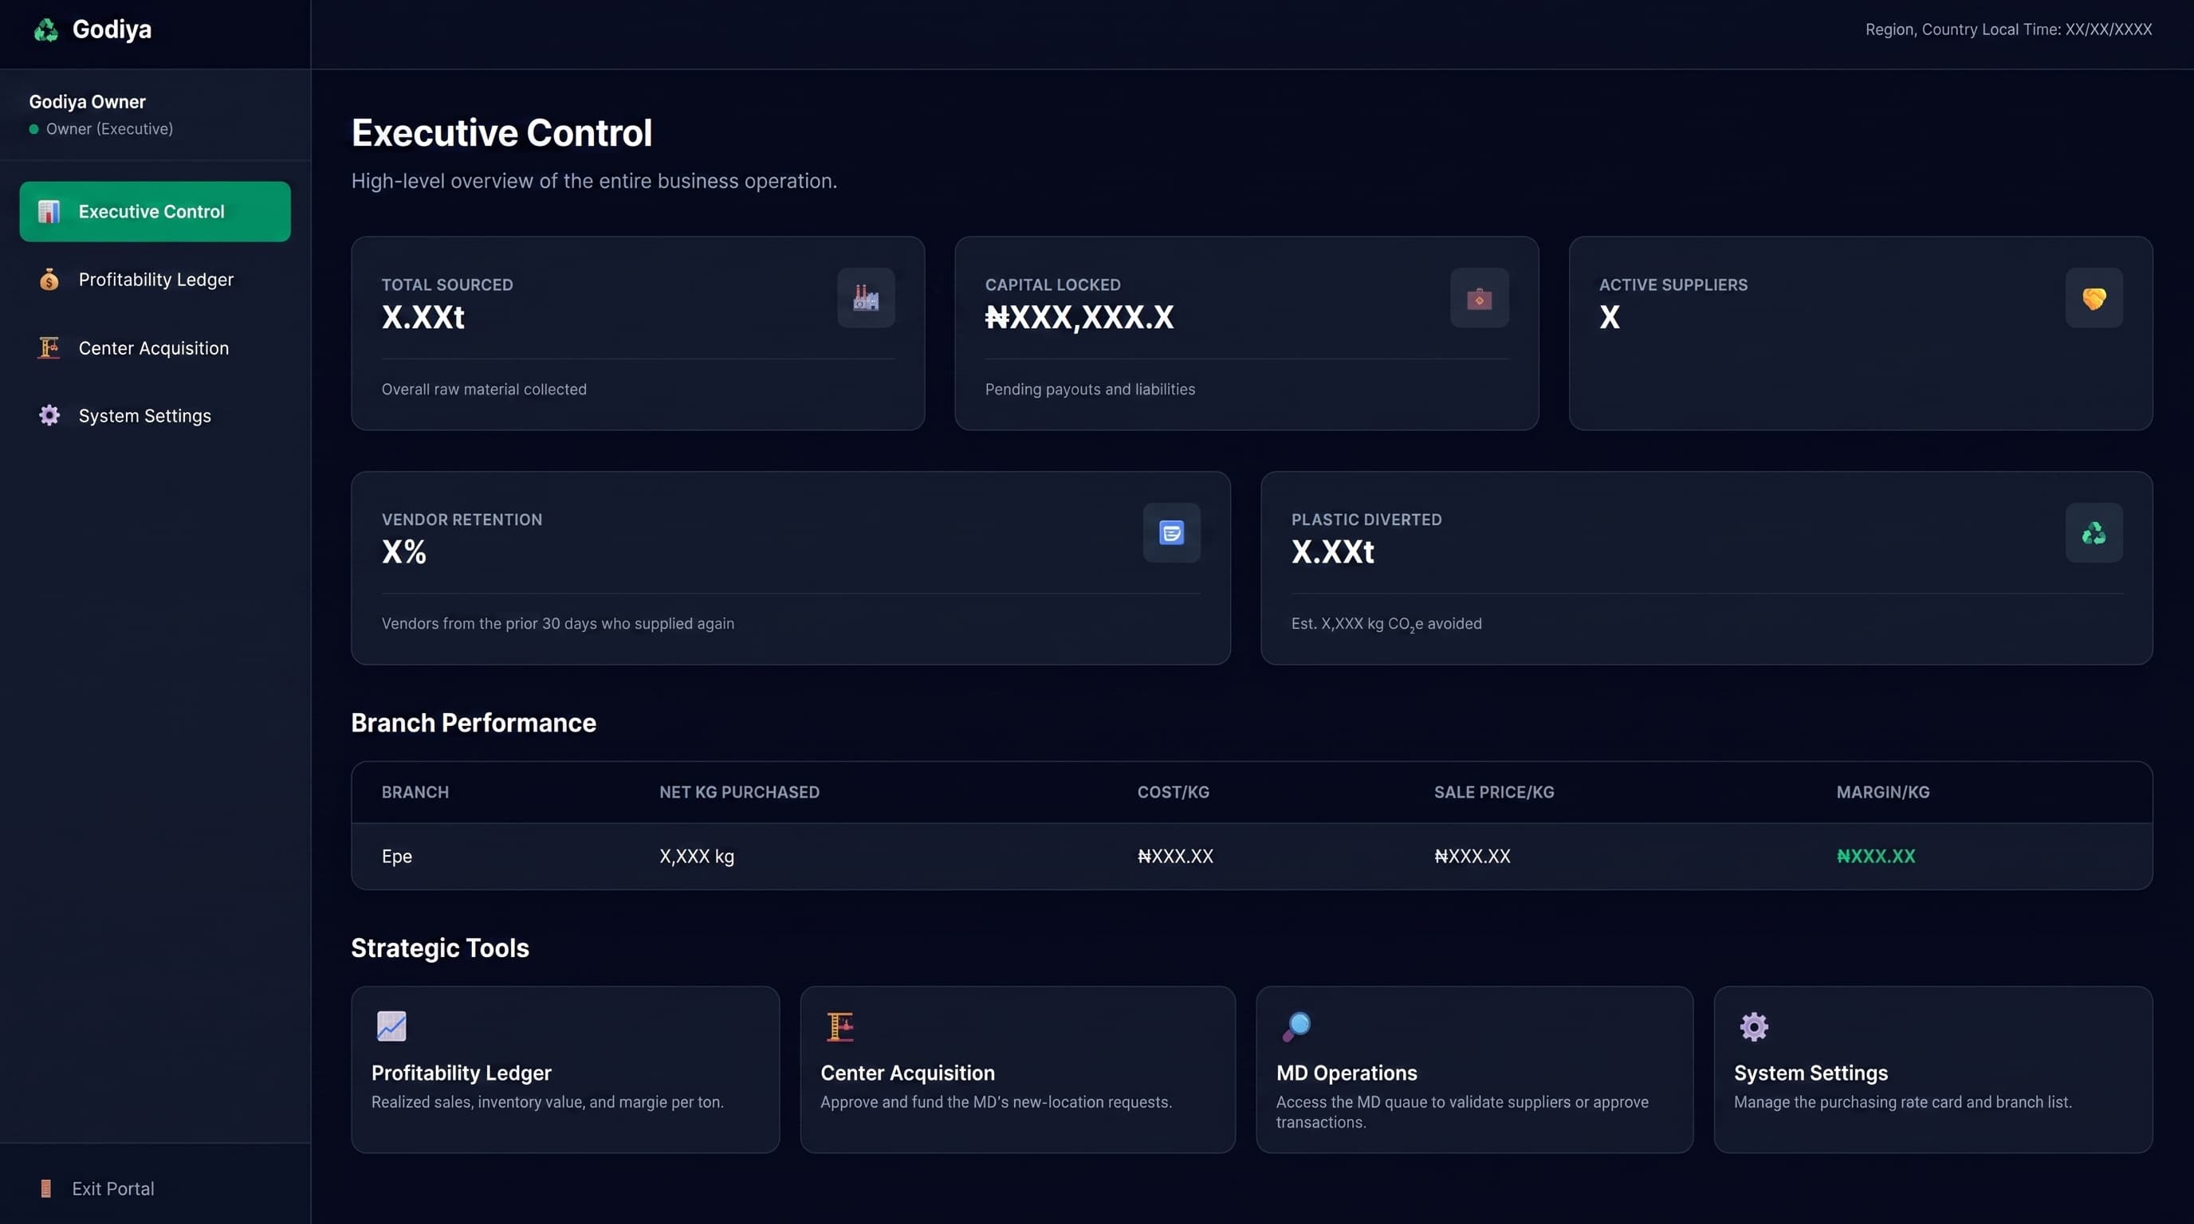Click the recycle icon on Plastic Diverted card

tap(2094, 533)
